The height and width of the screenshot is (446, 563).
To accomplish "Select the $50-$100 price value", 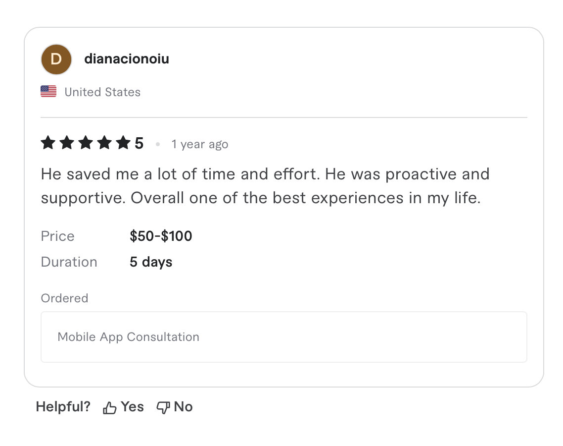I will (x=161, y=236).
